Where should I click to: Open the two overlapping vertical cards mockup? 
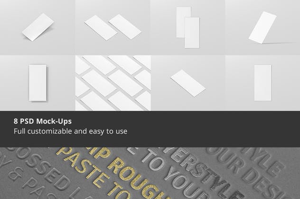click(187, 27)
